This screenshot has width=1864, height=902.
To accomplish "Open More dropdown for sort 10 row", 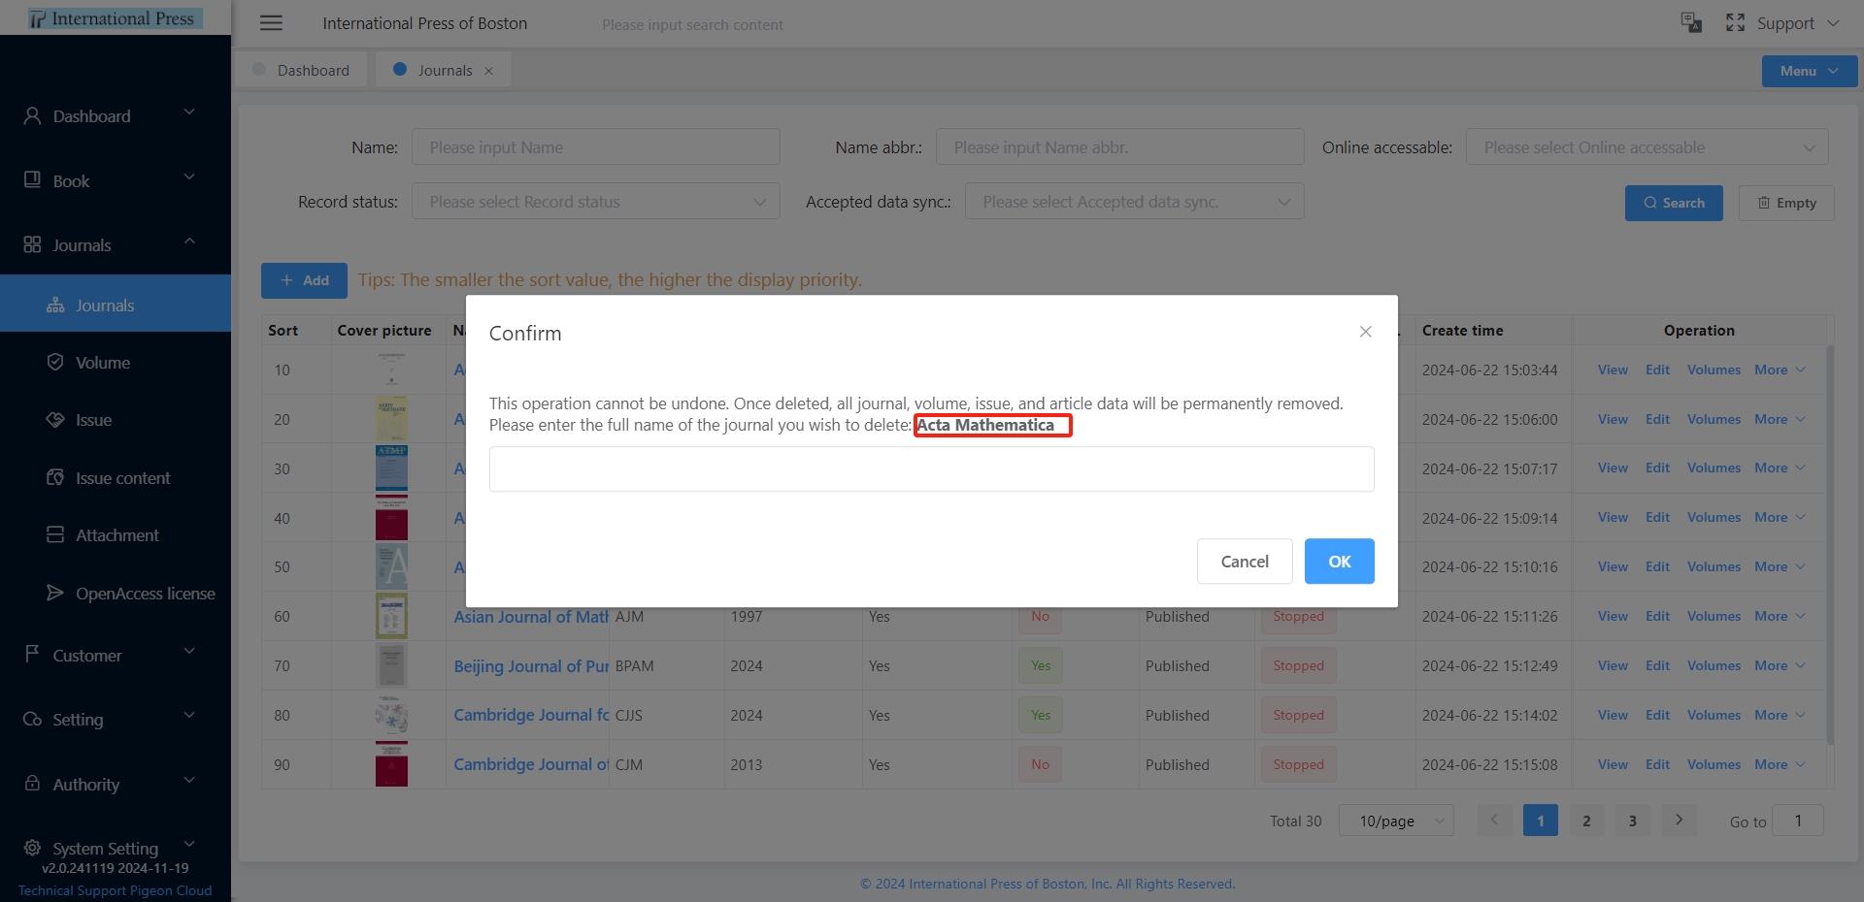I will 1780,370.
